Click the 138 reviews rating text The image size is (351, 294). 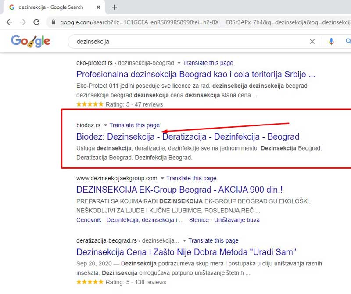click(150, 282)
